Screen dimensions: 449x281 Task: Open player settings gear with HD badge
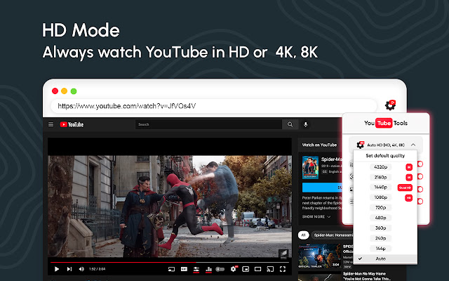click(234, 268)
